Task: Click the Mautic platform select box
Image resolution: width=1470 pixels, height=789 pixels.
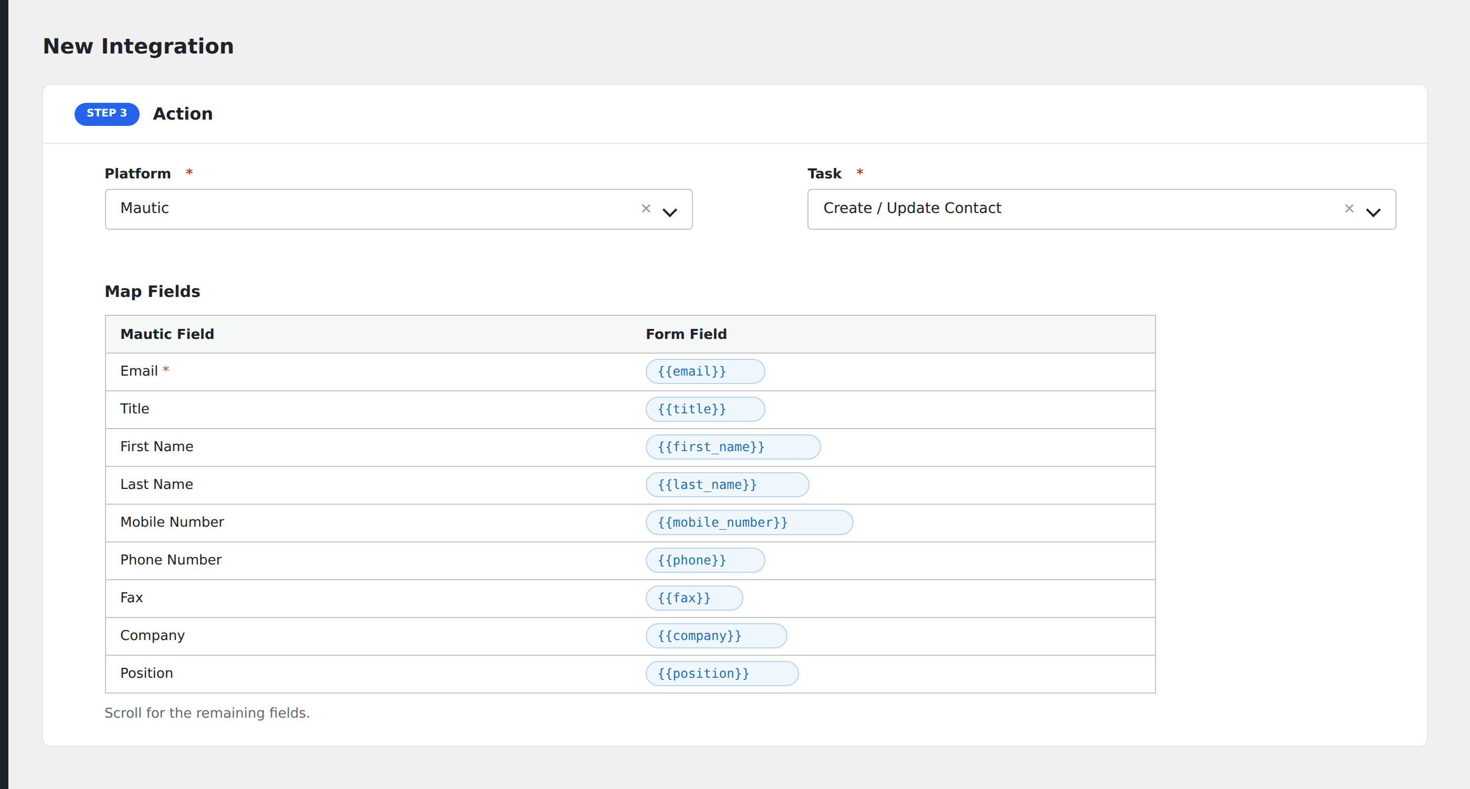Action: pos(398,209)
